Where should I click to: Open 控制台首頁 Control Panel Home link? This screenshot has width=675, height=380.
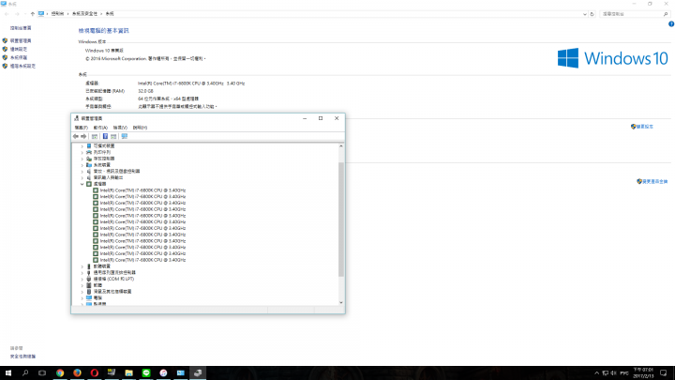[21, 28]
